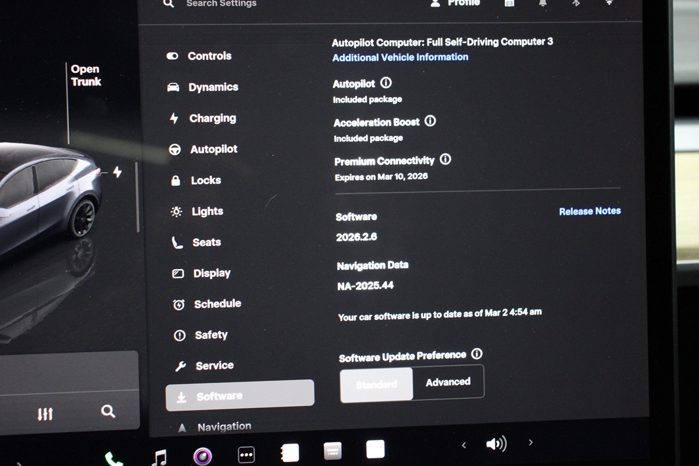The image size is (699, 466).
Task: Tap the charge port lightning icon on car
Action: (x=117, y=172)
